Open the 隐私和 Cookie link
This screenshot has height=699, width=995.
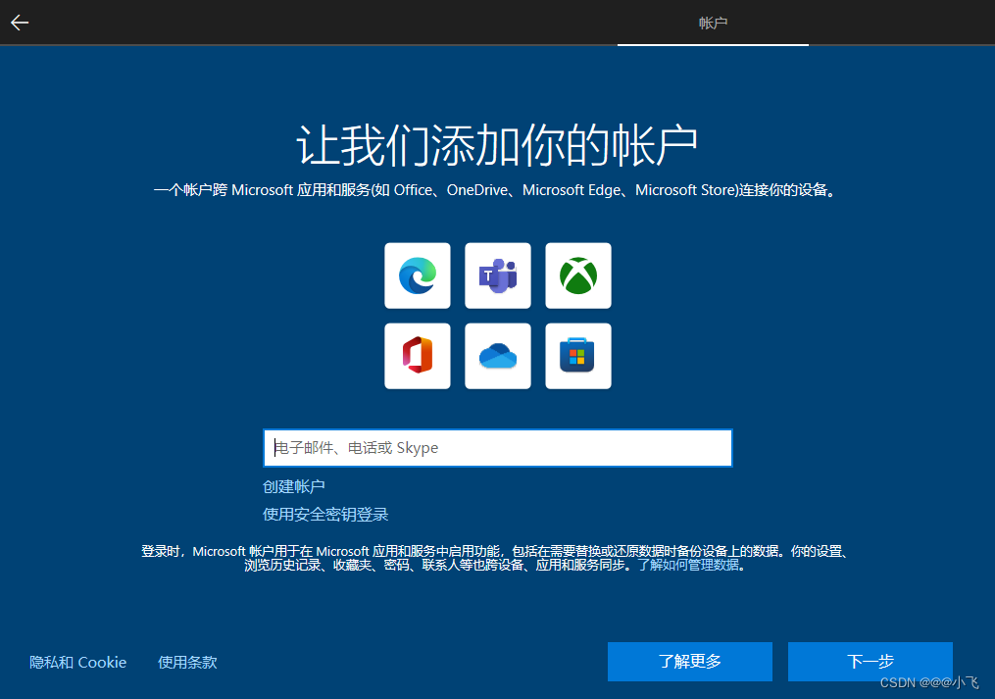click(78, 662)
